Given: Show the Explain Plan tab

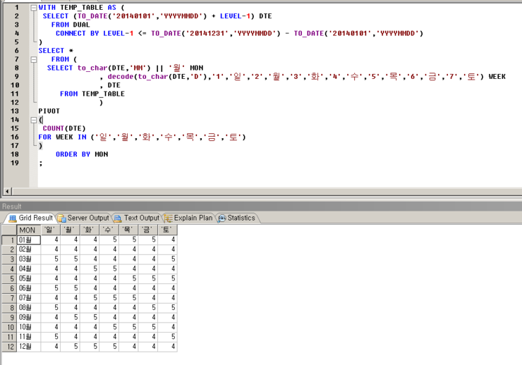Looking at the screenshot, I should [189, 218].
